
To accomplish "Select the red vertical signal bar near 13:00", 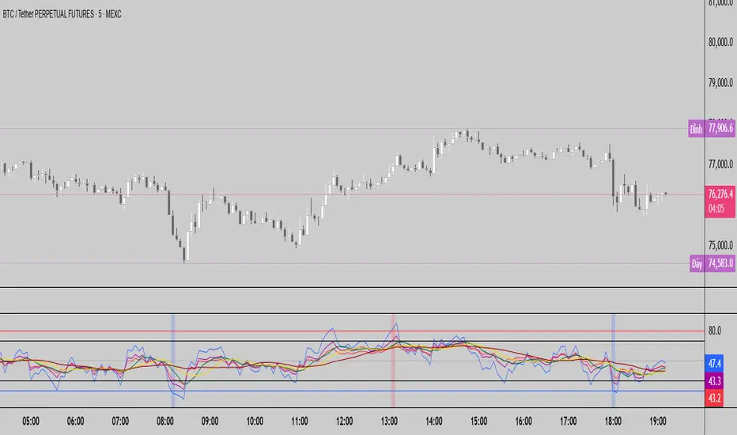I will click(x=394, y=360).
